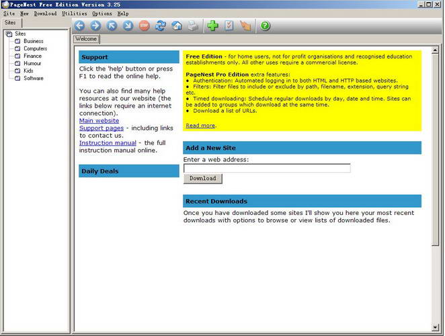The image size is (445, 336).
Task: Click the Free Edition bold text
Action: click(x=204, y=56)
